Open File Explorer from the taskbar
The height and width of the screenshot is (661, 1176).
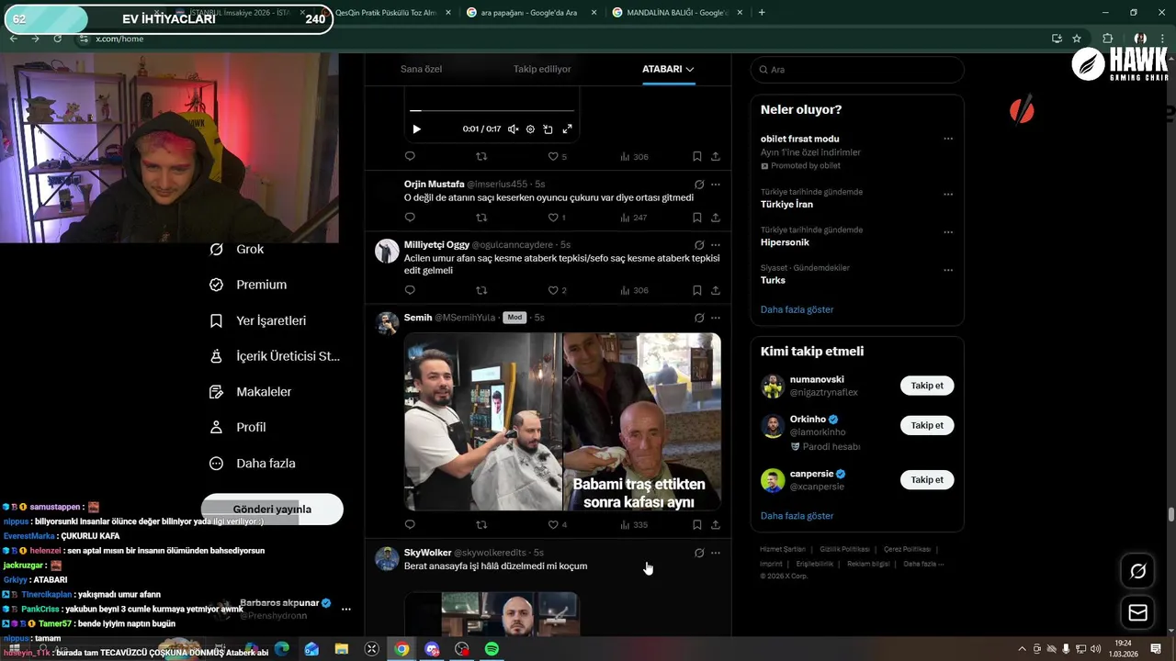(x=342, y=649)
